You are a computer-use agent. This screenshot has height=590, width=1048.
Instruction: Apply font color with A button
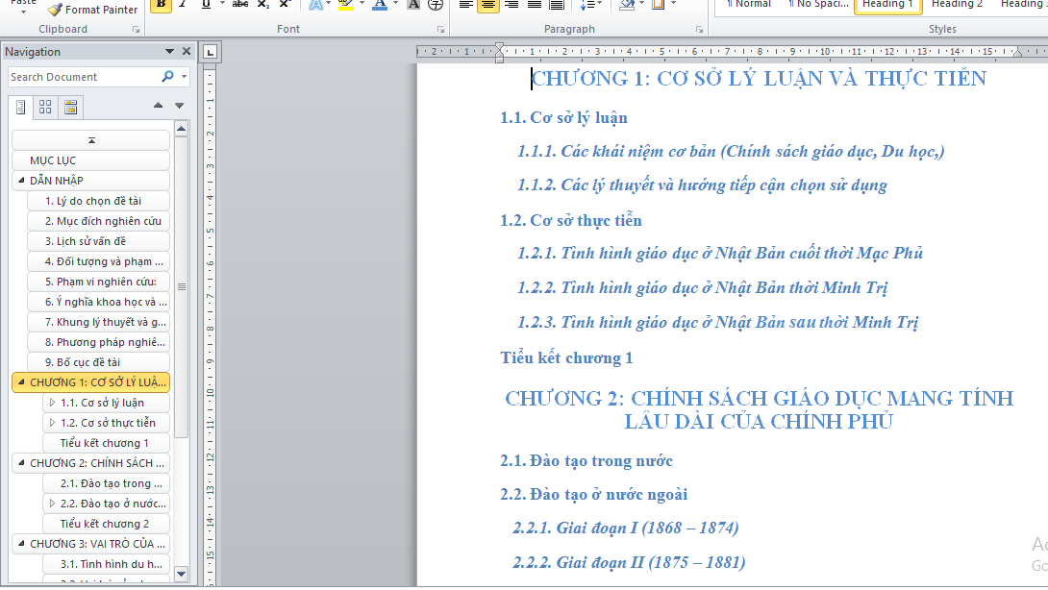[380, 4]
